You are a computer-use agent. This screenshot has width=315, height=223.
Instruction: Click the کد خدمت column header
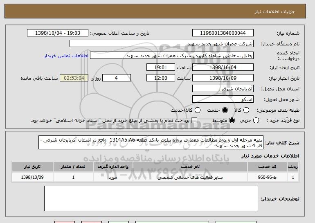coord(267,167)
